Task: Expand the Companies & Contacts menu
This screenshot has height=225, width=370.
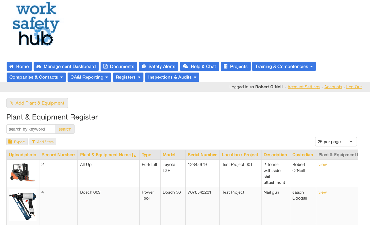Action: (36, 77)
